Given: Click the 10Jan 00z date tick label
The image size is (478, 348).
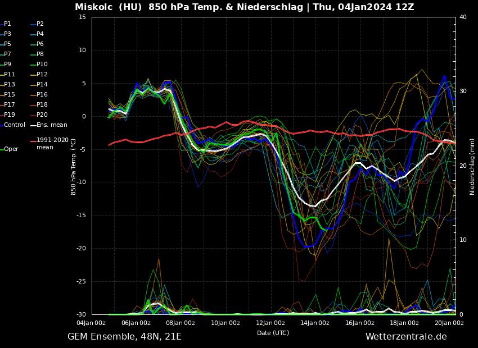Looking at the screenshot, I should pyautogui.click(x=226, y=323).
